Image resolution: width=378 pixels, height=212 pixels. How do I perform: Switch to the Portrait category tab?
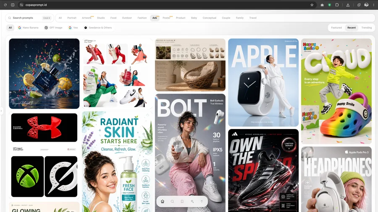pyautogui.click(x=72, y=18)
